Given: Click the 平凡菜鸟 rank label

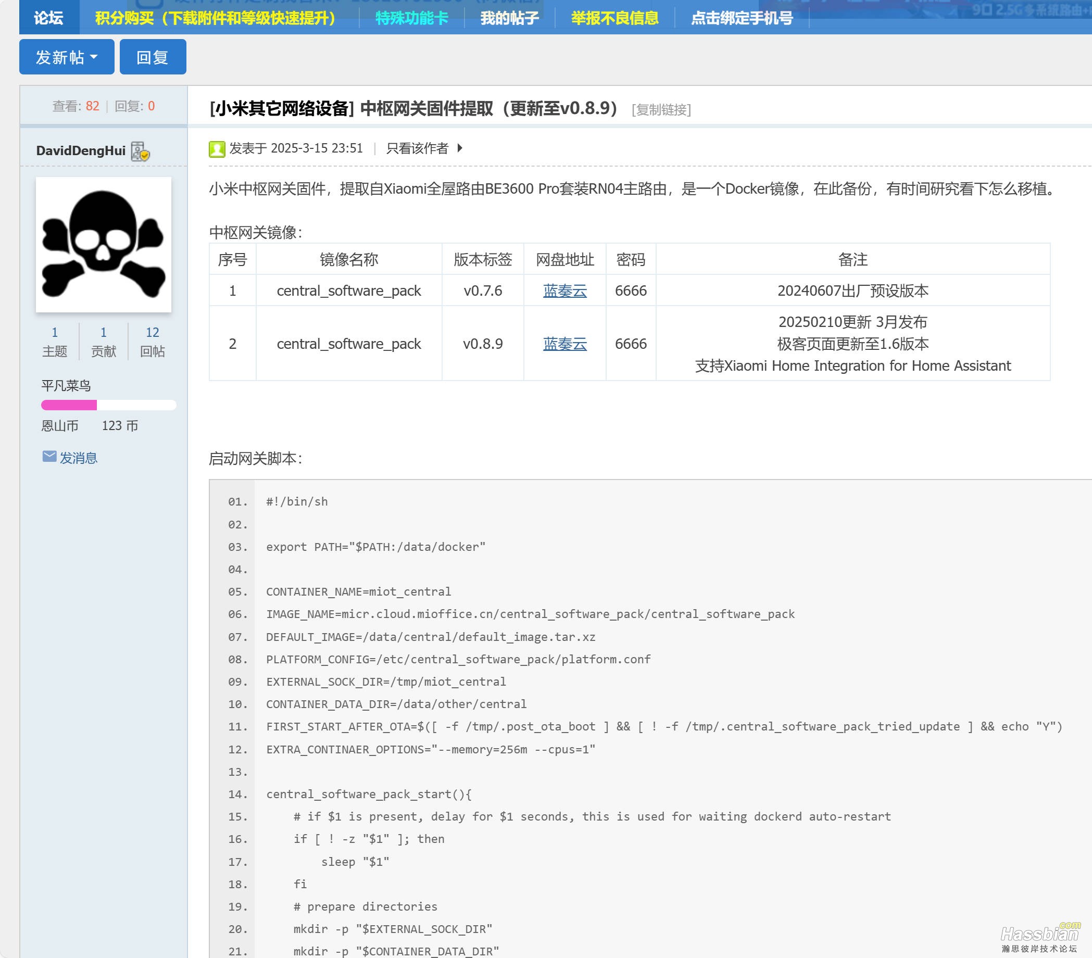Looking at the screenshot, I should (x=66, y=386).
